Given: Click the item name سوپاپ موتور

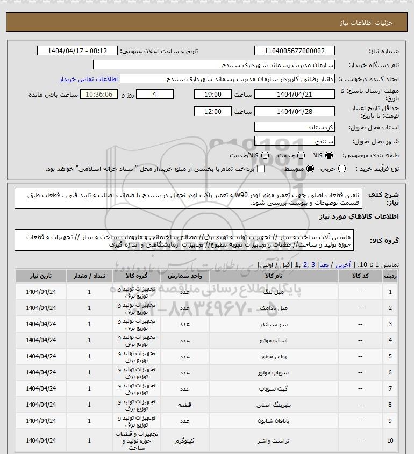Looking at the screenshot, I should 274,373.
